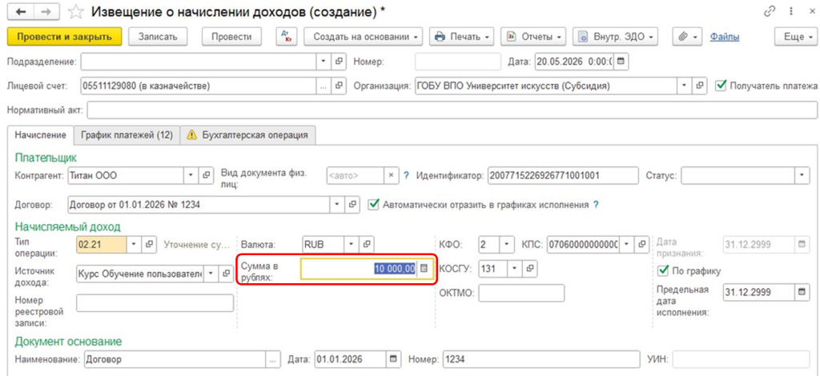Open Тип операции record with open icon
Image resolution: width=820 pixels, height=376 pixels.
pyautogui.click(x=149, y=244)
